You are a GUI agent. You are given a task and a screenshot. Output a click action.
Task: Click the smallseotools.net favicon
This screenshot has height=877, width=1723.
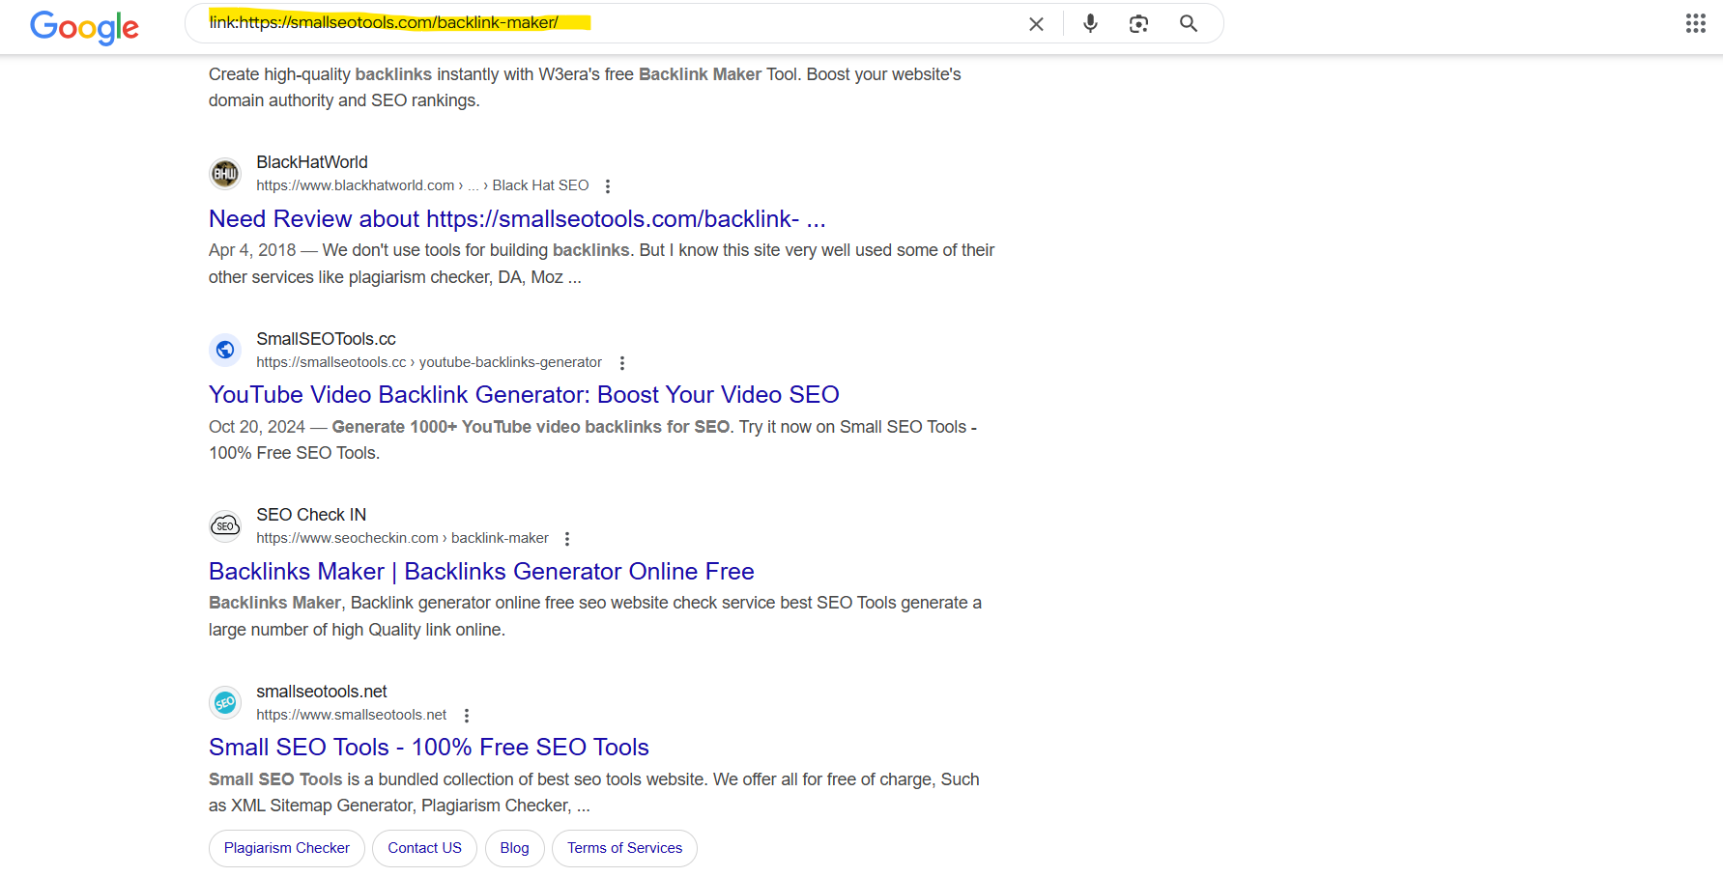(225, 702)
